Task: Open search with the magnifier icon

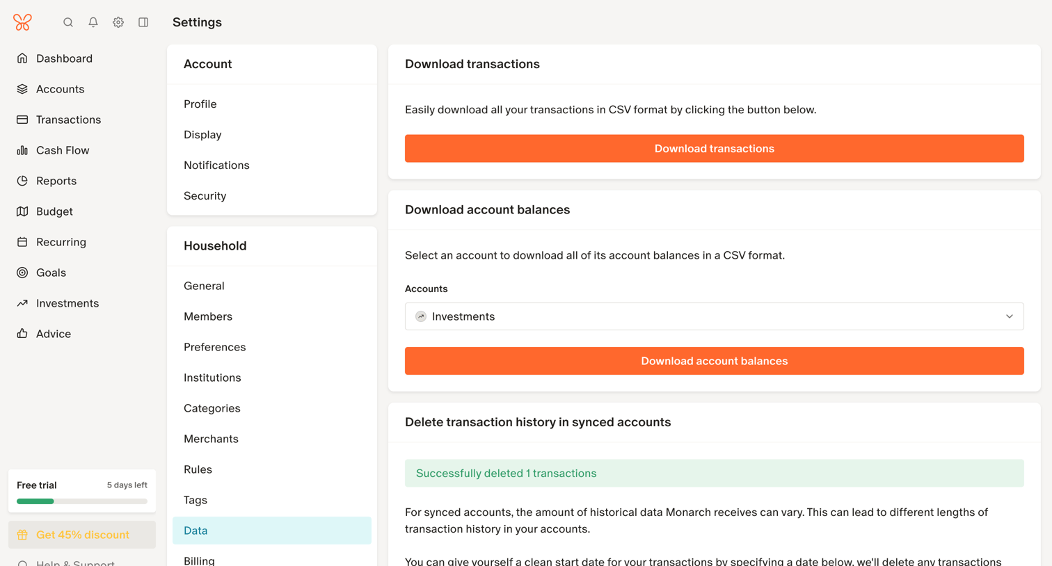Action: (68, 22)
